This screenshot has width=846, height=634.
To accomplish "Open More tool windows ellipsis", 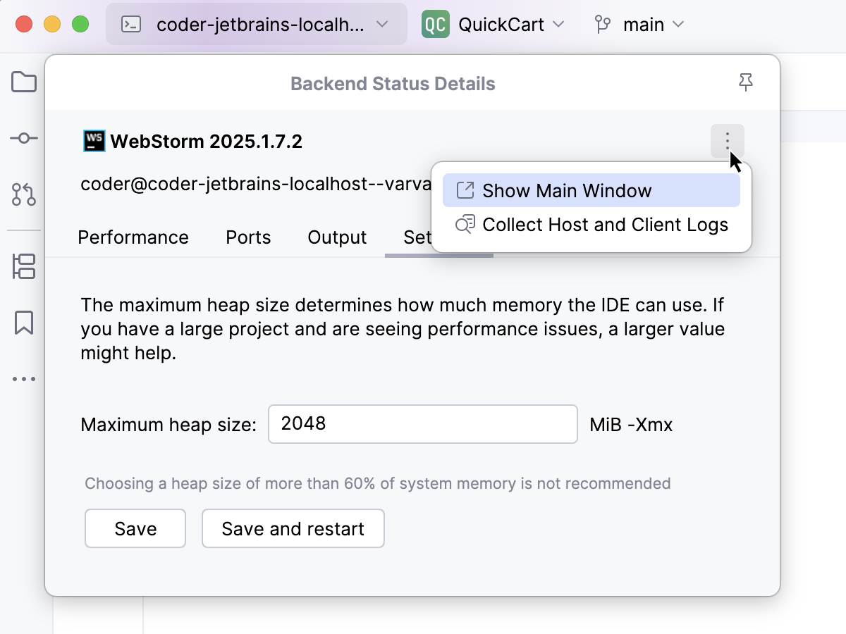I will pyautogui.click(x=24, y=379).
